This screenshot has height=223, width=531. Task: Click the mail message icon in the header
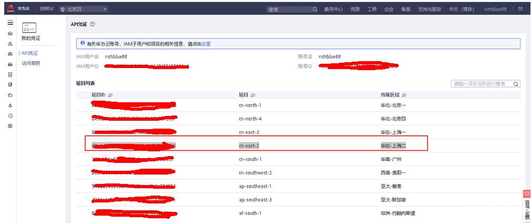pyautogui.click(x=520, y=9)
